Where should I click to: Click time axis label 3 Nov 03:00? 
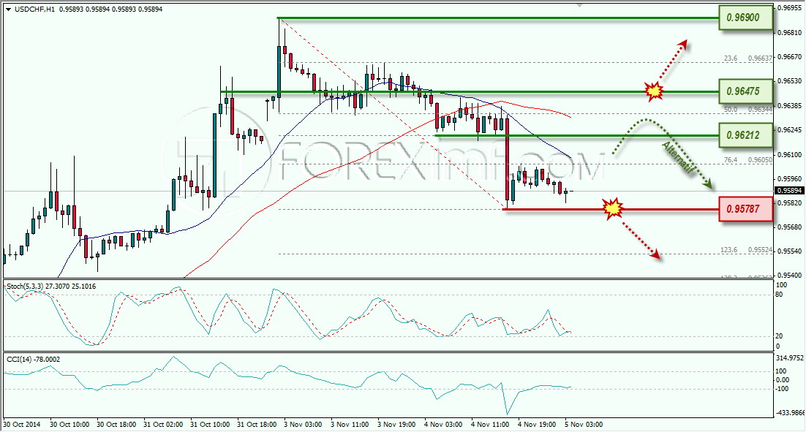click(303, 424)
